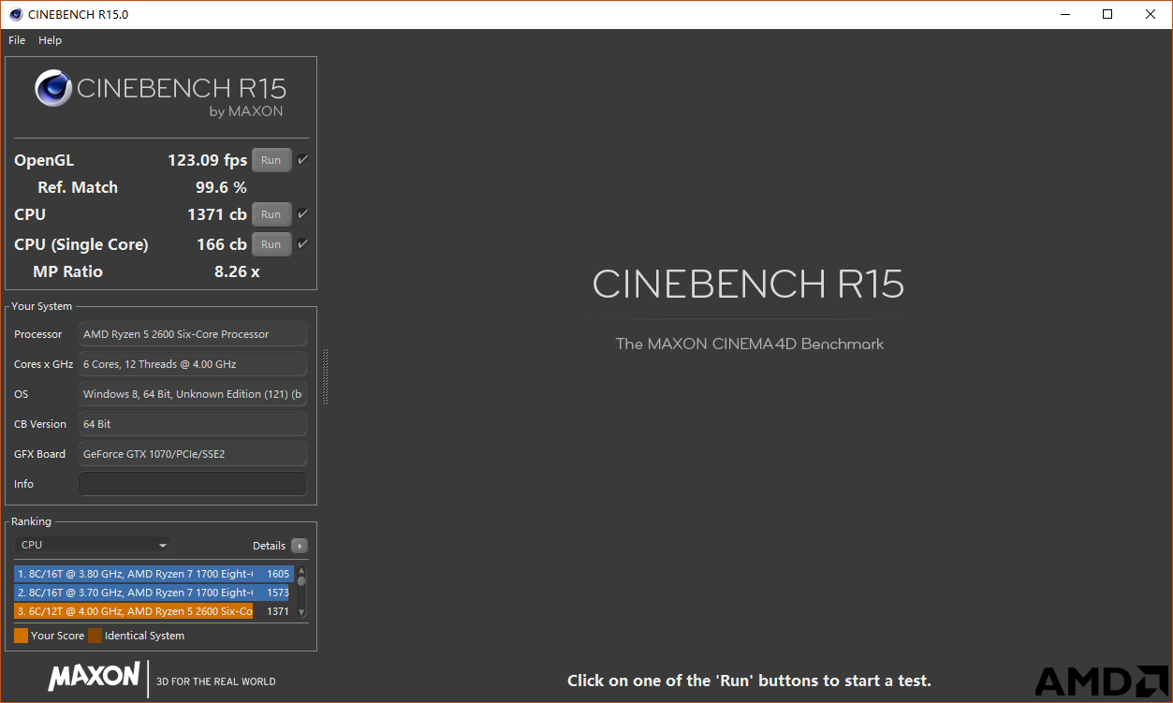Click the CB Version field value
The image size is (1173, 703).
[x=193, y=424]
